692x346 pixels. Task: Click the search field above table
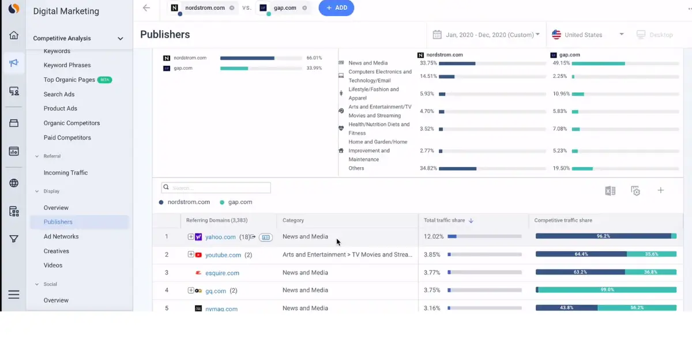216,188
